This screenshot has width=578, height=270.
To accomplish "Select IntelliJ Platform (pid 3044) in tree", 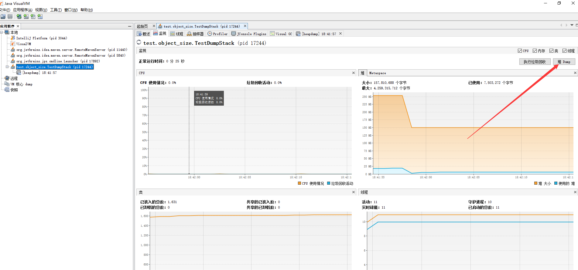I will 42,38.
